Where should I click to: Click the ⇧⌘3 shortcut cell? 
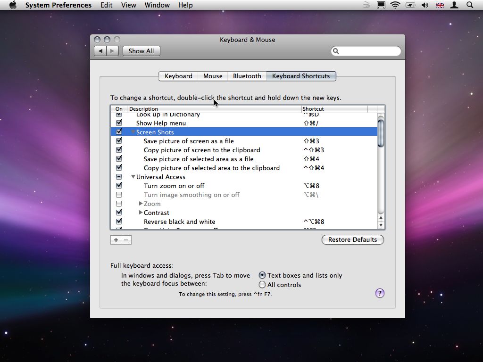311,141
